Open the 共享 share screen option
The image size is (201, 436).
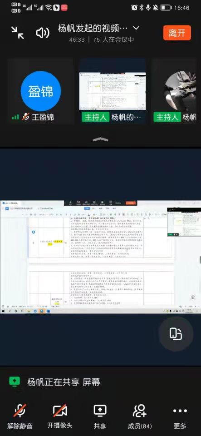point(100,416)
